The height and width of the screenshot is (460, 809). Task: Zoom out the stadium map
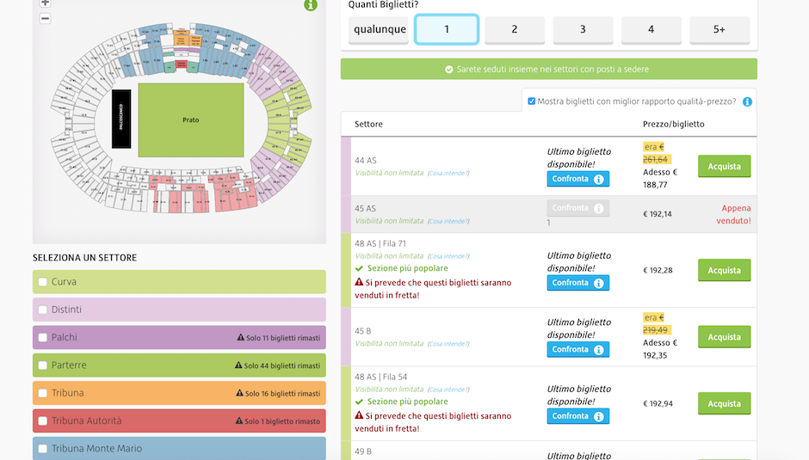[46, 19]
